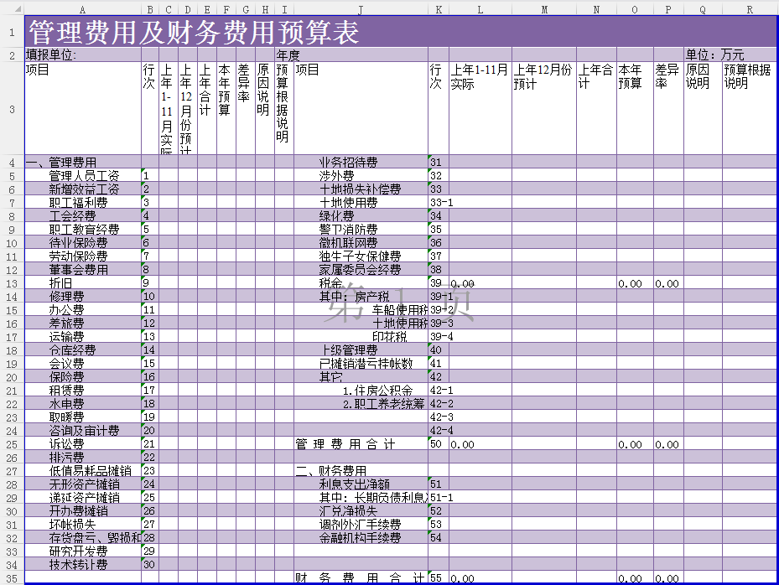Click the 上年12月份预计 header in column M

coord(543,77)
